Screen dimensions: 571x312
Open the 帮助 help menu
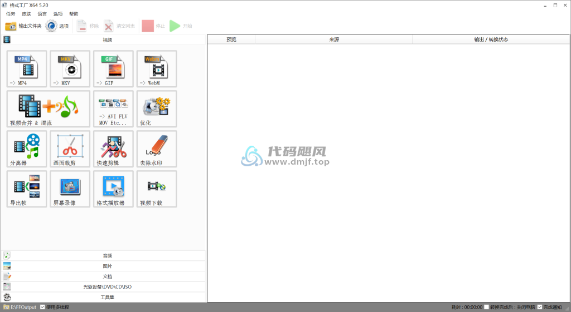pyautogui.click(x=74, y=14)
